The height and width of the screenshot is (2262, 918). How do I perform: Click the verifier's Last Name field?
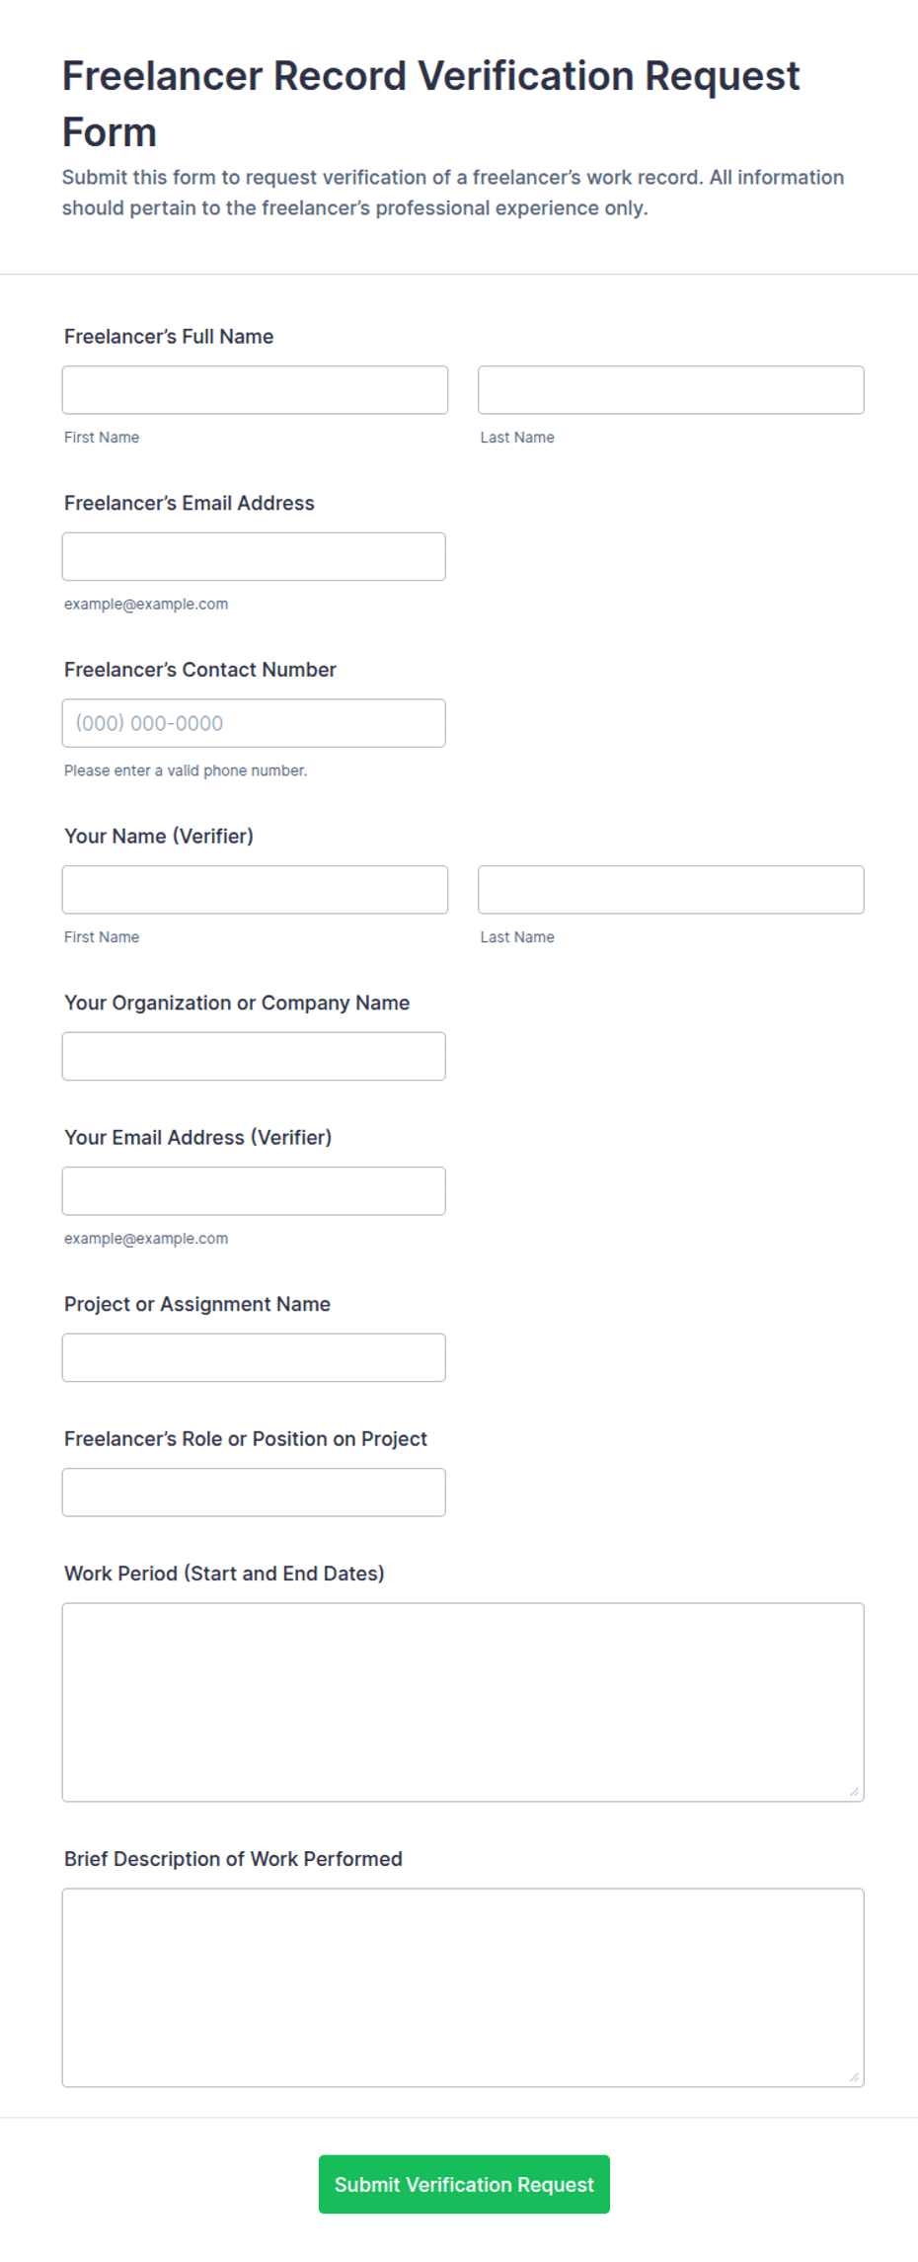(x=671, y=890)
